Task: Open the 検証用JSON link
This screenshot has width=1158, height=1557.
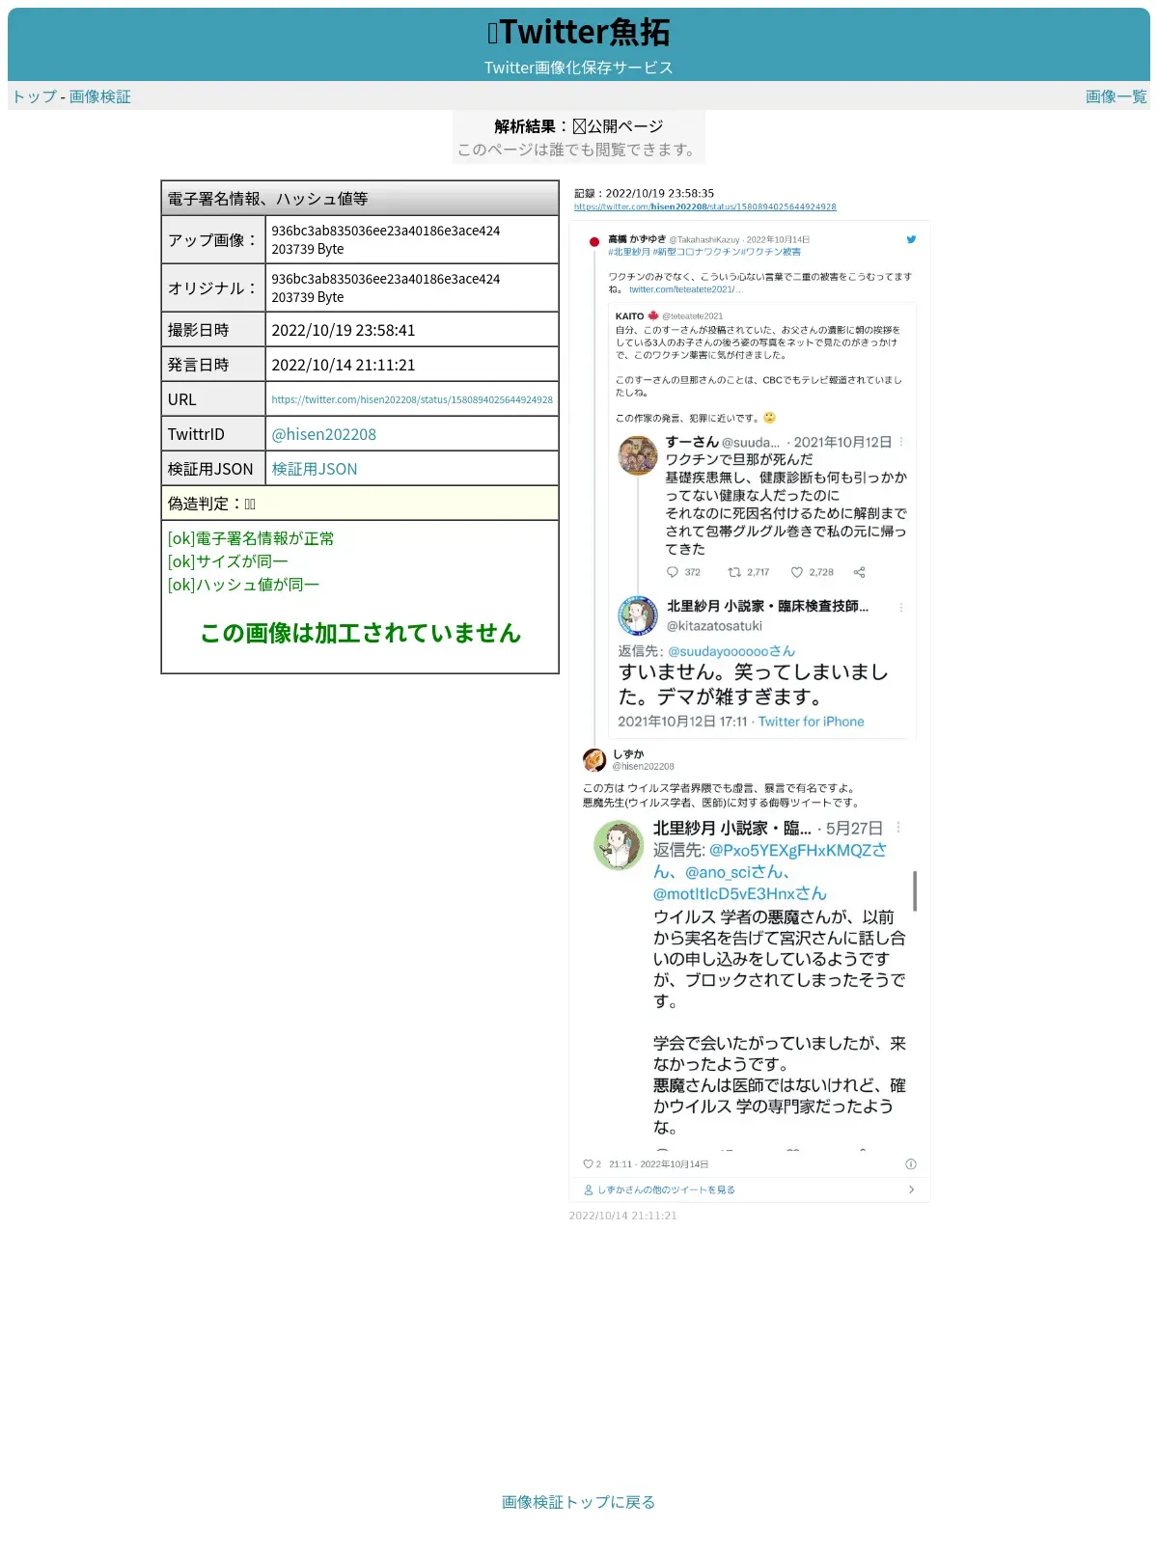Action: coord(315,469)
